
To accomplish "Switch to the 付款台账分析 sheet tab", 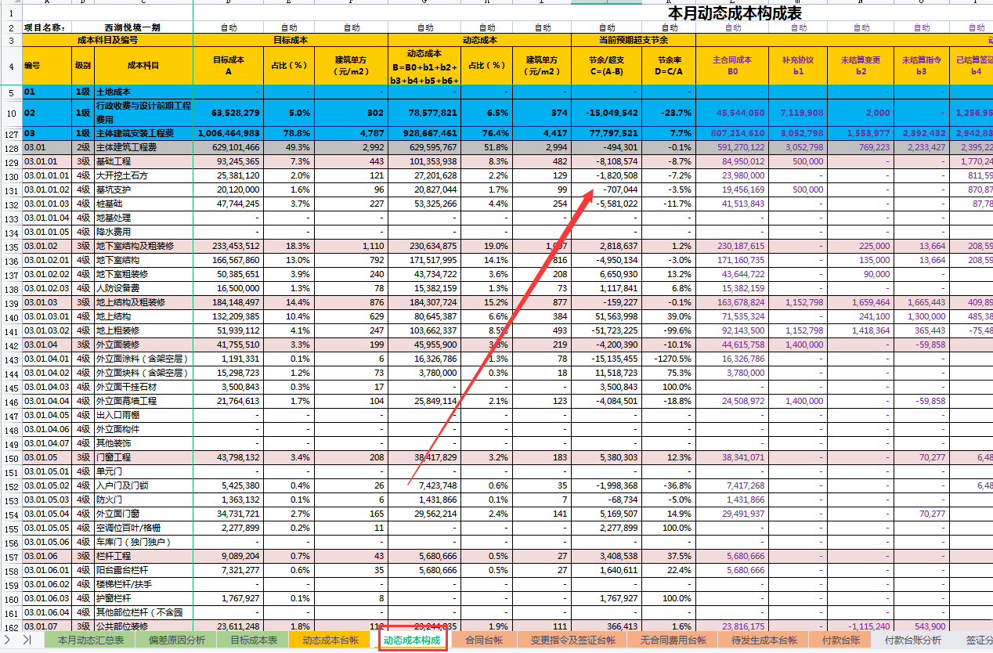I will click(x=912, y=640).
